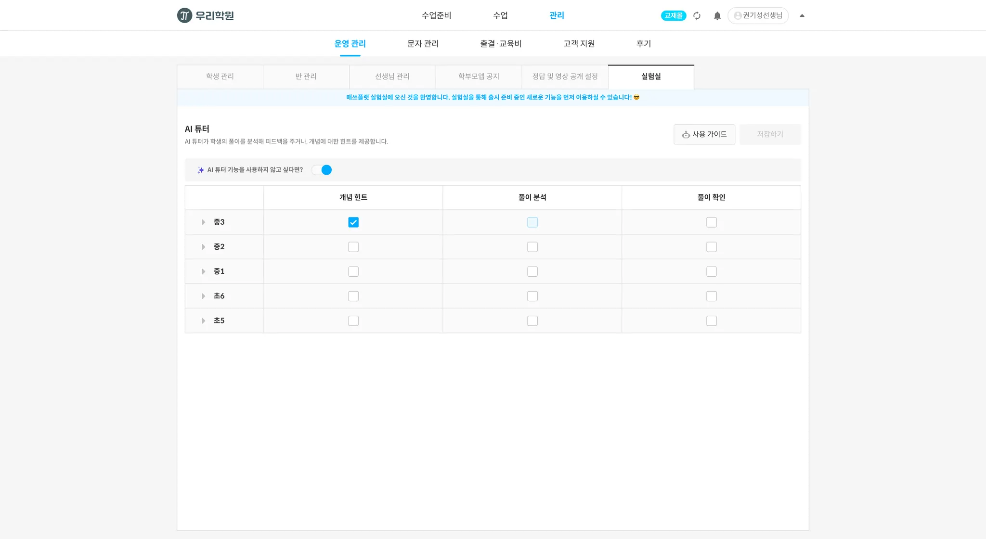Open the 문자 관리 menu tab

[x=423, y=44]
